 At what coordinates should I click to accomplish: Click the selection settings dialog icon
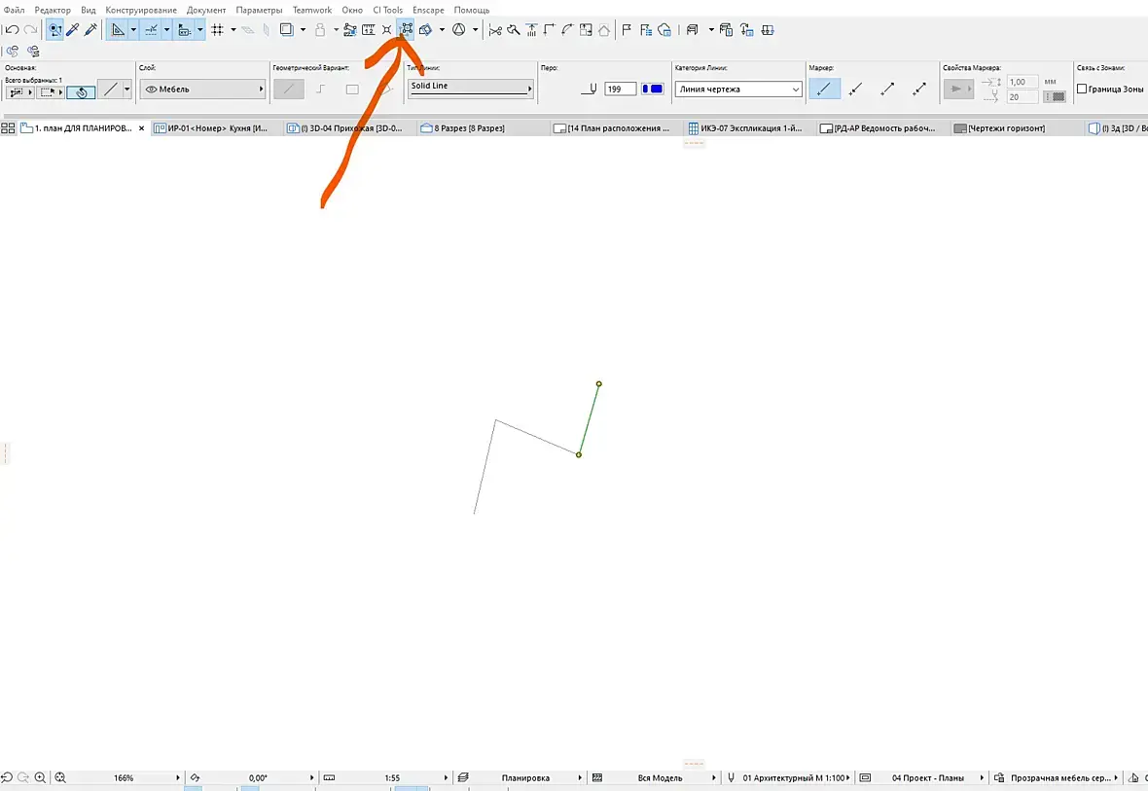19,92
